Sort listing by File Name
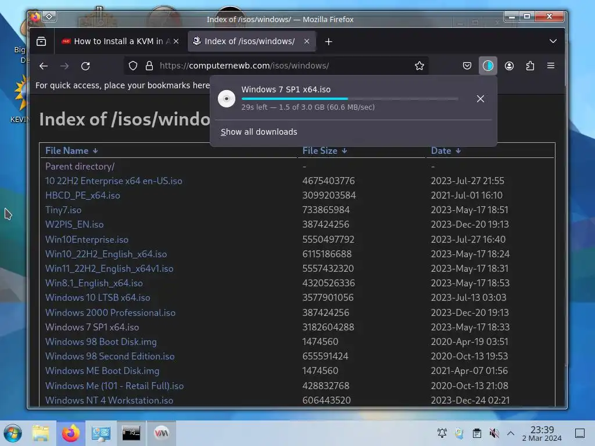 71,150
